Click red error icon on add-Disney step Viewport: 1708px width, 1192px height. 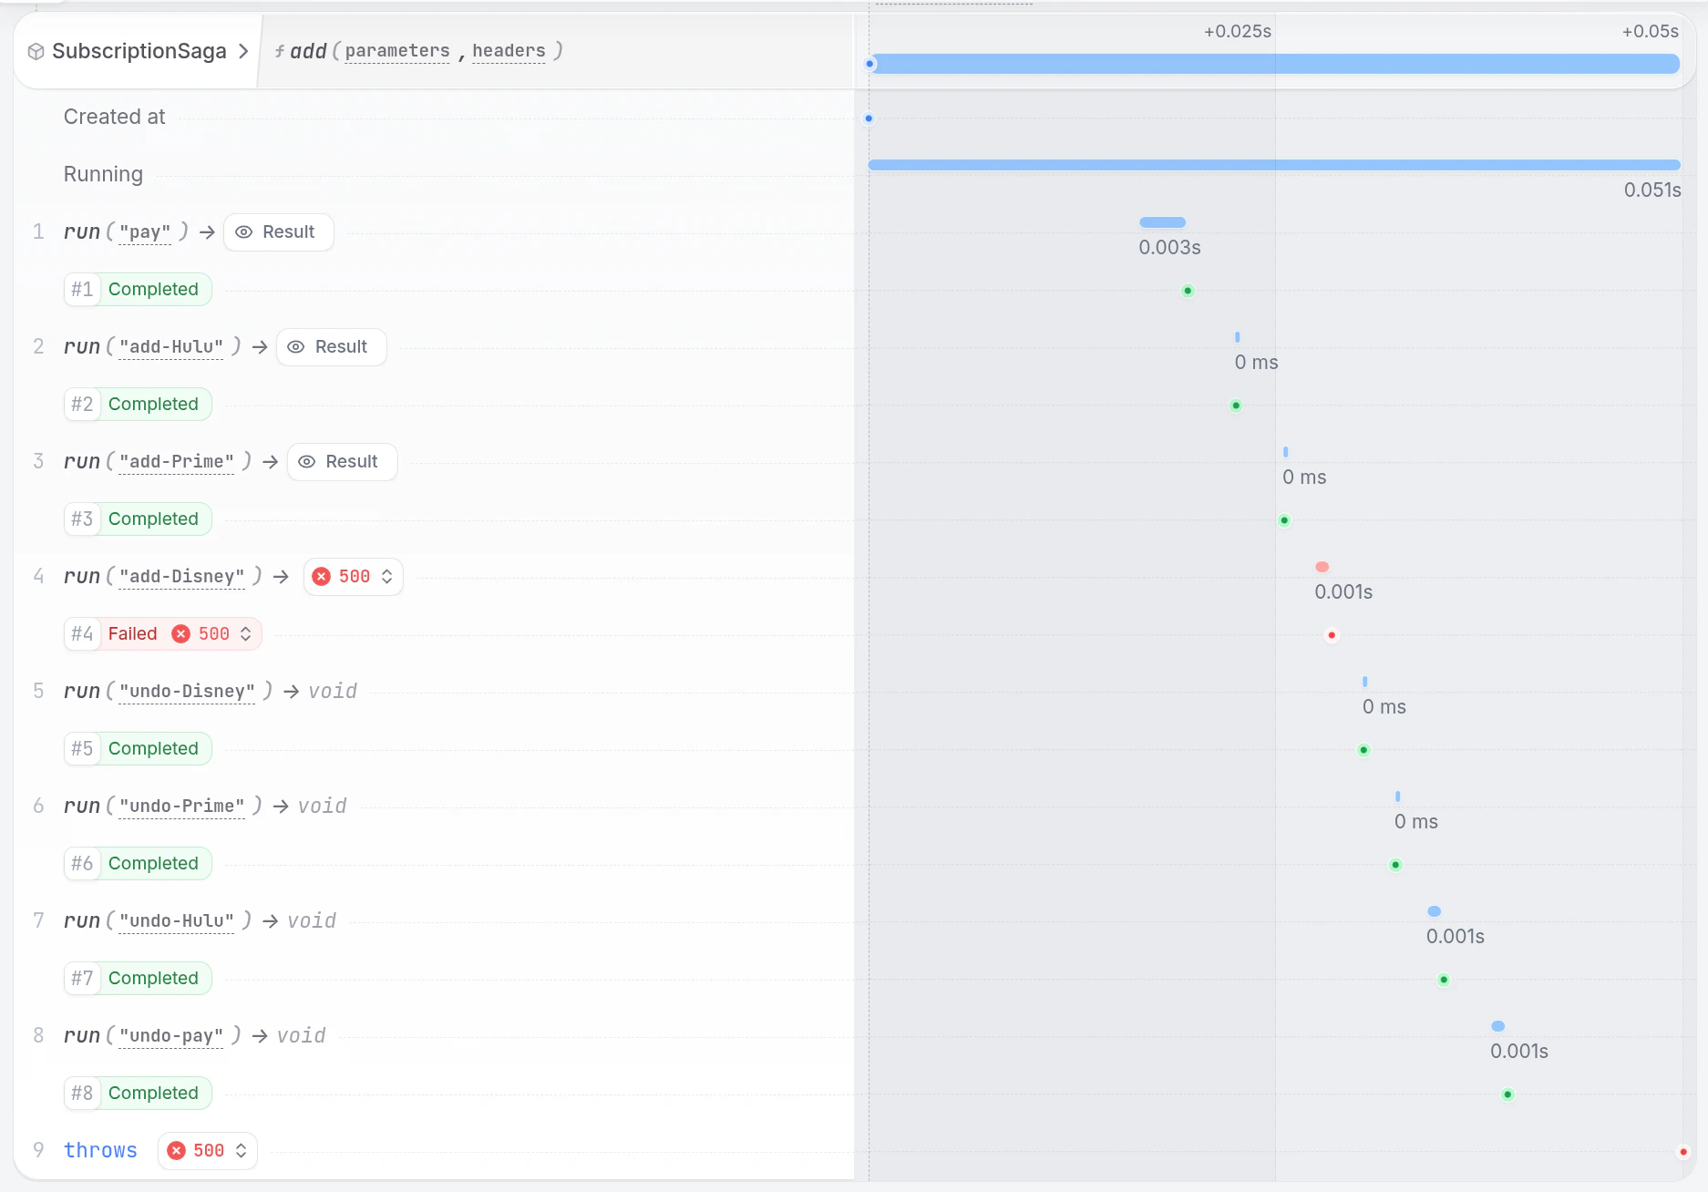[321, 577]
